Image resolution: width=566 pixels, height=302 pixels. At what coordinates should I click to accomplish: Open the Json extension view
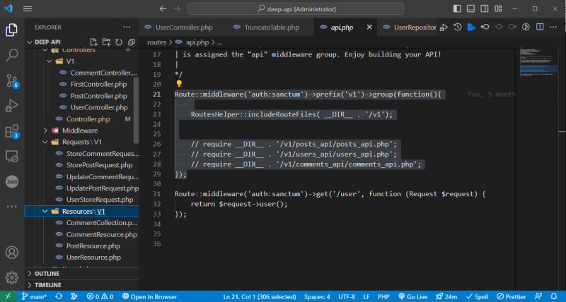click(11, 181)
